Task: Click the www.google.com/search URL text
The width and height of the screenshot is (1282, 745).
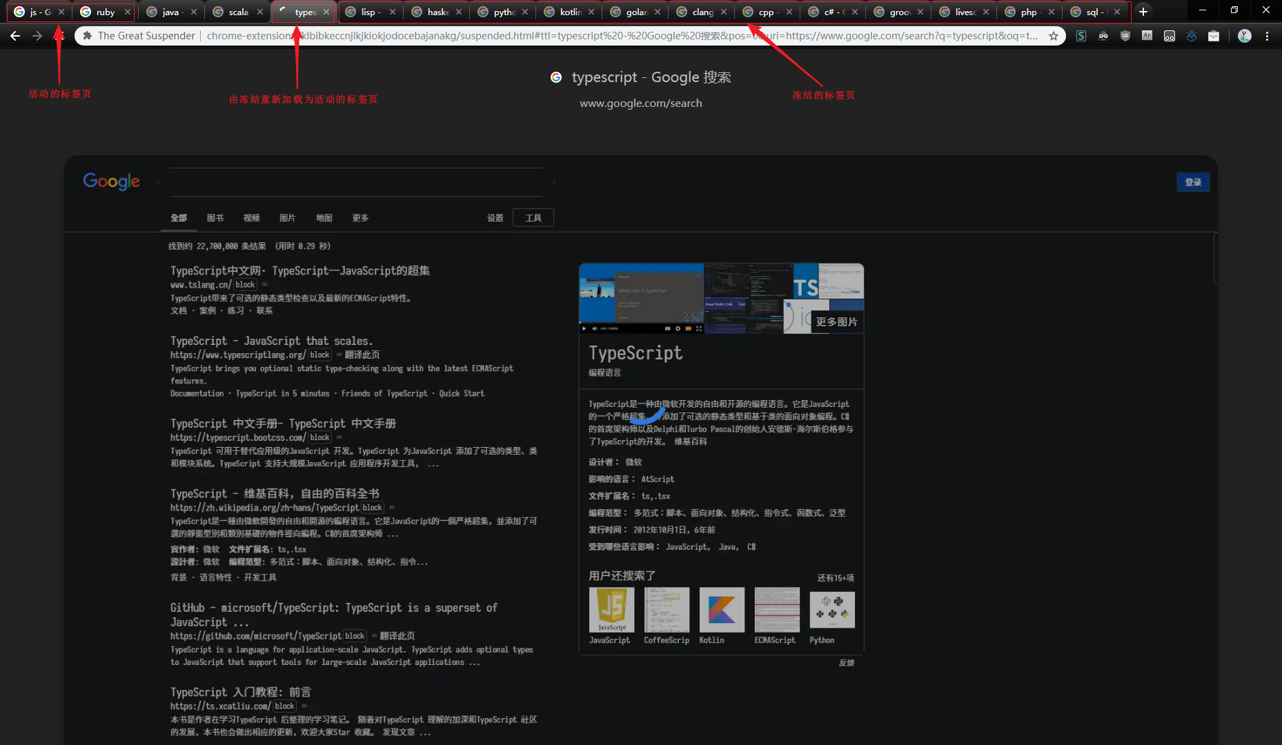Action: (x=641, y=103)
